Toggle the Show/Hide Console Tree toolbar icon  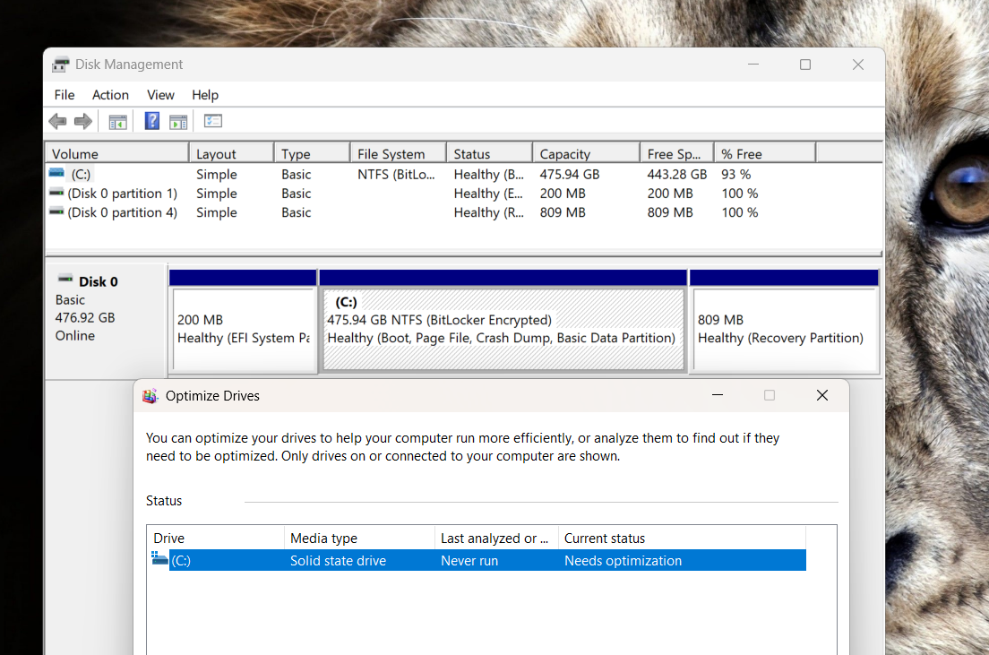(x=118, y=122)
